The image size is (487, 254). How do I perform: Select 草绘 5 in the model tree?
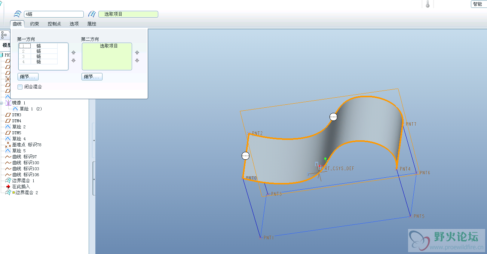pyautogui.click(x=19, y=151)
